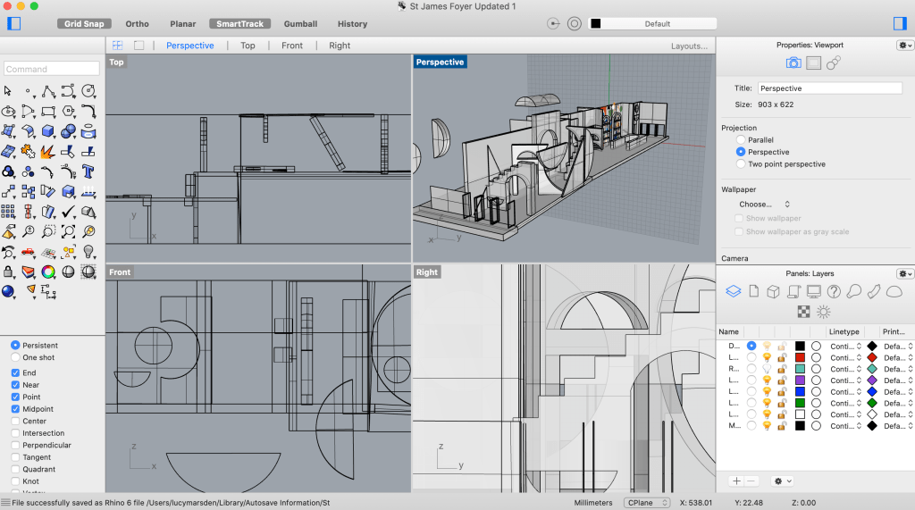Open the Help question mark panel icon
The image size is (915, 510).
(x=834, y=291)
